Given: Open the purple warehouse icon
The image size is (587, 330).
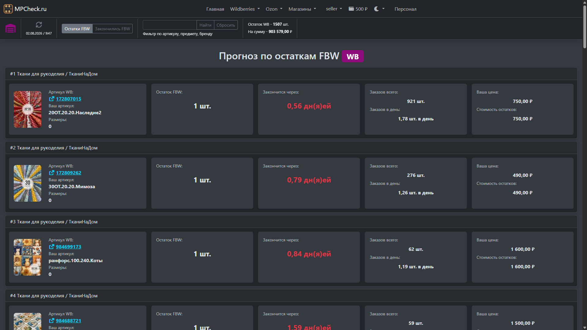Looking at the screenshot, I should (10, 28).
